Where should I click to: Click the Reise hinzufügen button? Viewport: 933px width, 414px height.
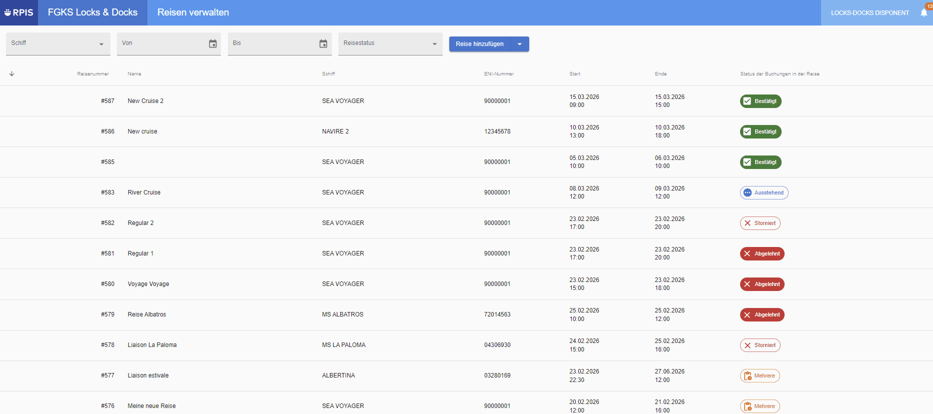[x=480, y=44]
